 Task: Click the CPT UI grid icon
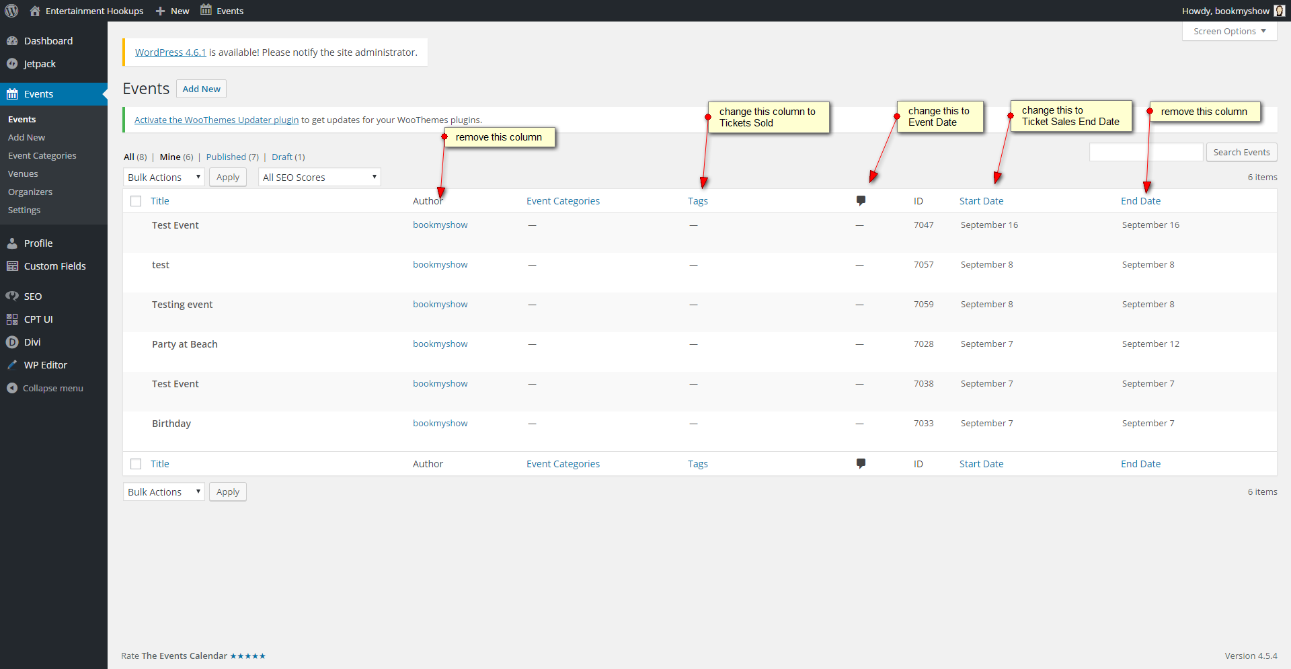click(x=12, y=319)
